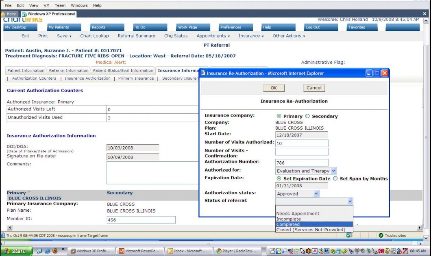Open the Start menu

point(17,251)
